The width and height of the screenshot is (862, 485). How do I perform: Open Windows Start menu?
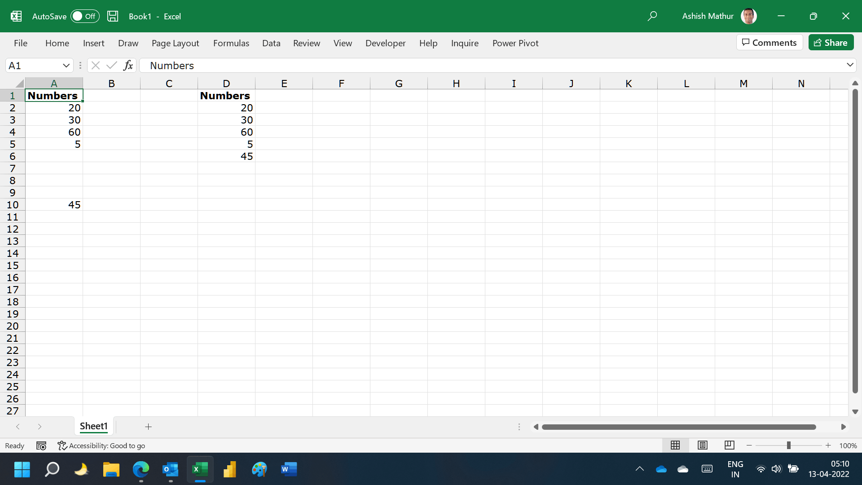(x=22, y=469)
